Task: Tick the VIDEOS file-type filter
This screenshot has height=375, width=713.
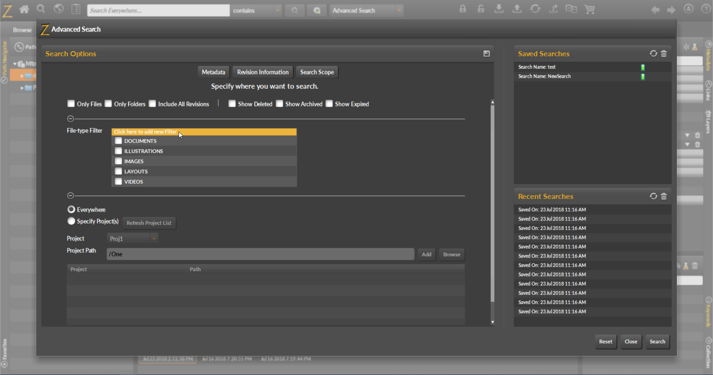Action: [118, 182]
